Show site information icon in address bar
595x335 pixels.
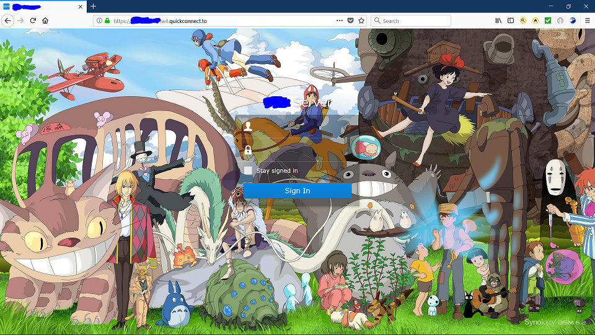pyautogui.click(x=99, y=20)
